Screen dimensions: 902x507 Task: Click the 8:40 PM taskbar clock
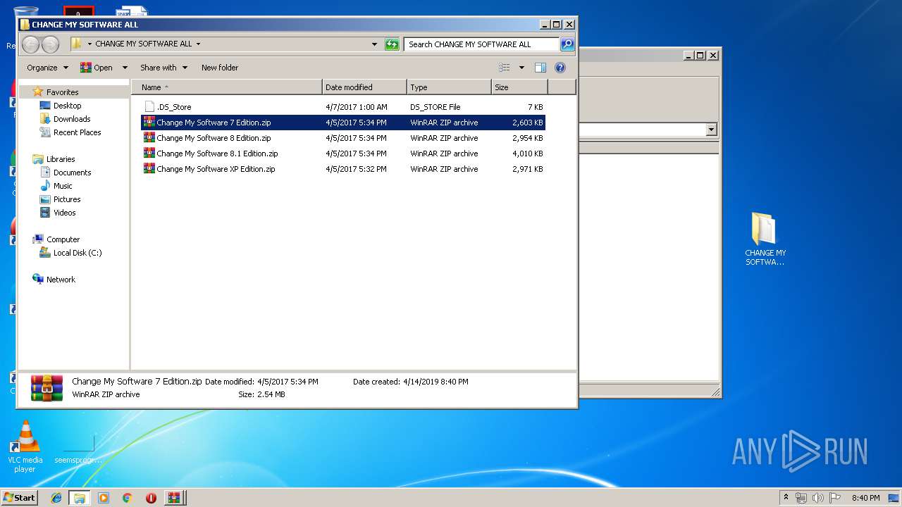tap(865, 498)
